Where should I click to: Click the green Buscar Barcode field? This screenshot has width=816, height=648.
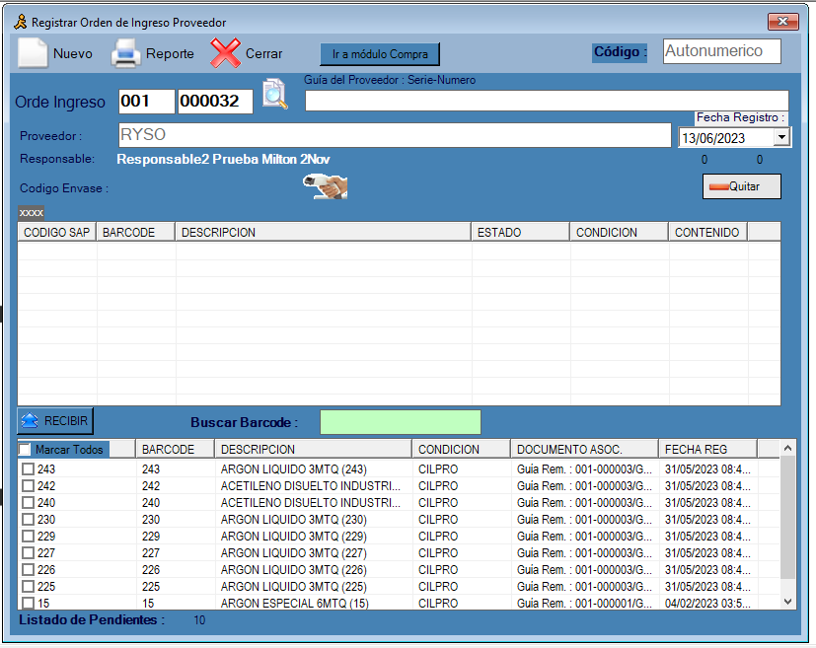401,422
